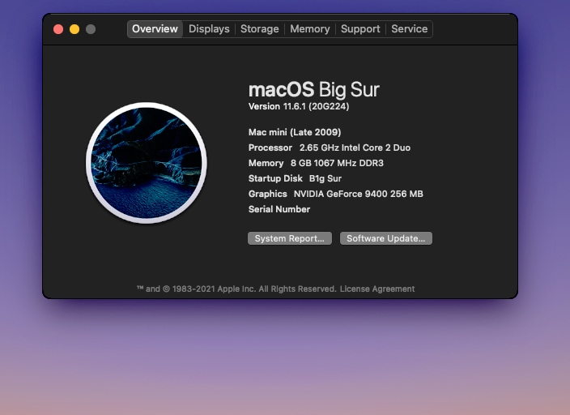The image size is (570, 415).
Task: Minimize window with the yellow button
Action: point(74,29)
